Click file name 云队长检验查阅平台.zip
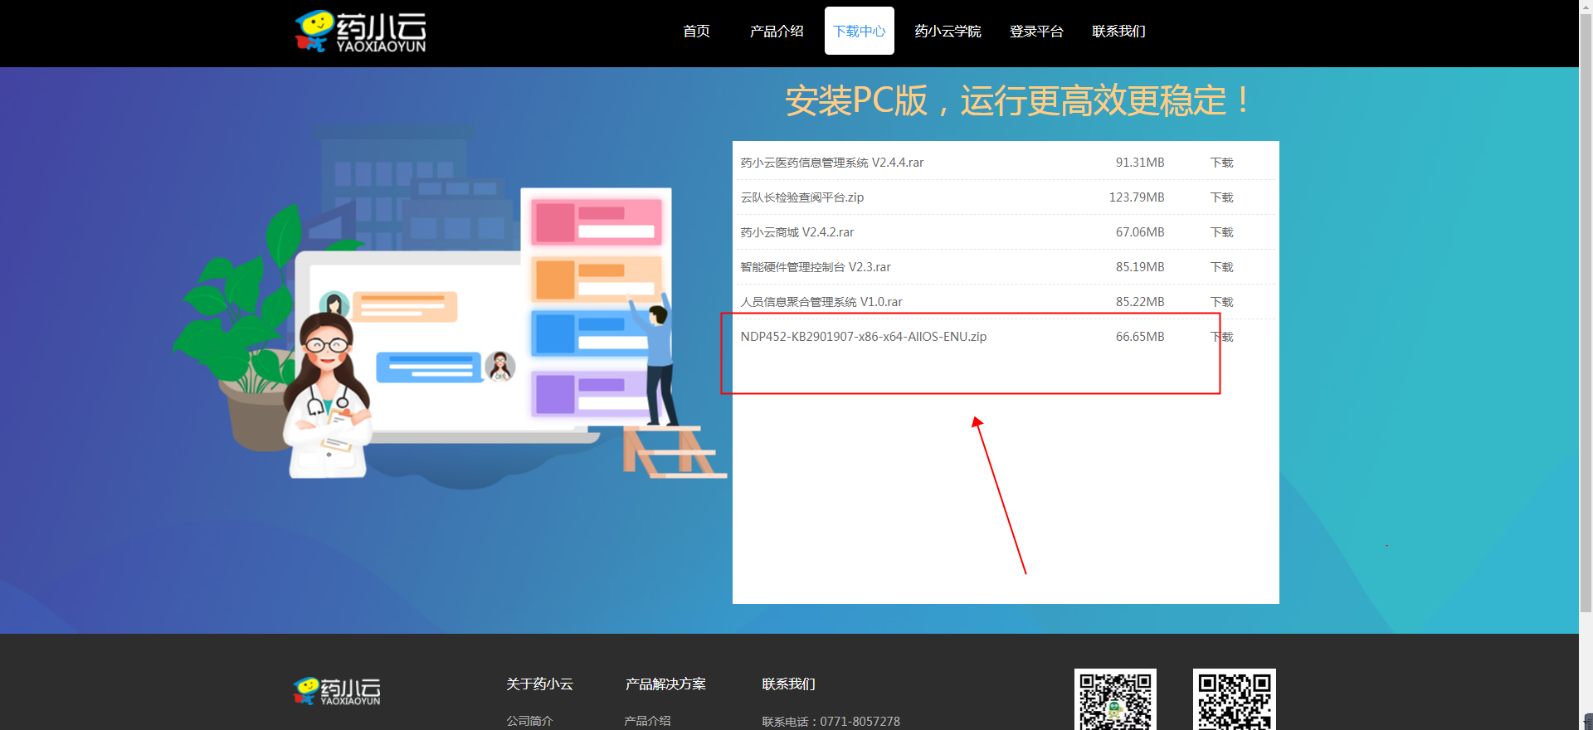The height and width of the screenshot is (730, 1593). (801, 197)
